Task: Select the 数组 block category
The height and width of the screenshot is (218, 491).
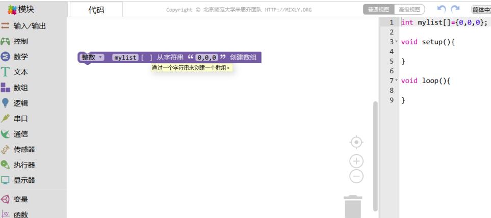Action: click(20, 88)
